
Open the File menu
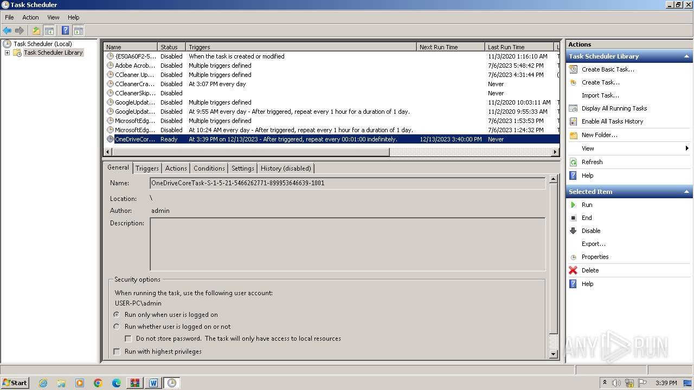pos(9,17)
